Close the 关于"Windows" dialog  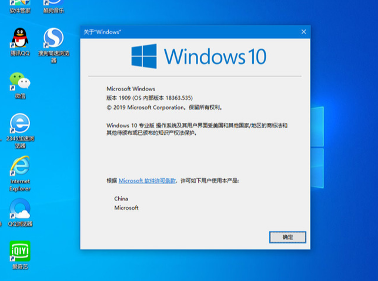pyautogui.click(x=304, y=32)
